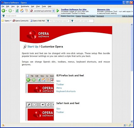Click the Opera icon in address field
The width and height of the screenshot is (134, 128).
31,11
